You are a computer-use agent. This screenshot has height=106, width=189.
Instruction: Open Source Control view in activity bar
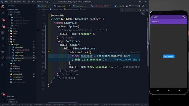(x=3, y=19)
